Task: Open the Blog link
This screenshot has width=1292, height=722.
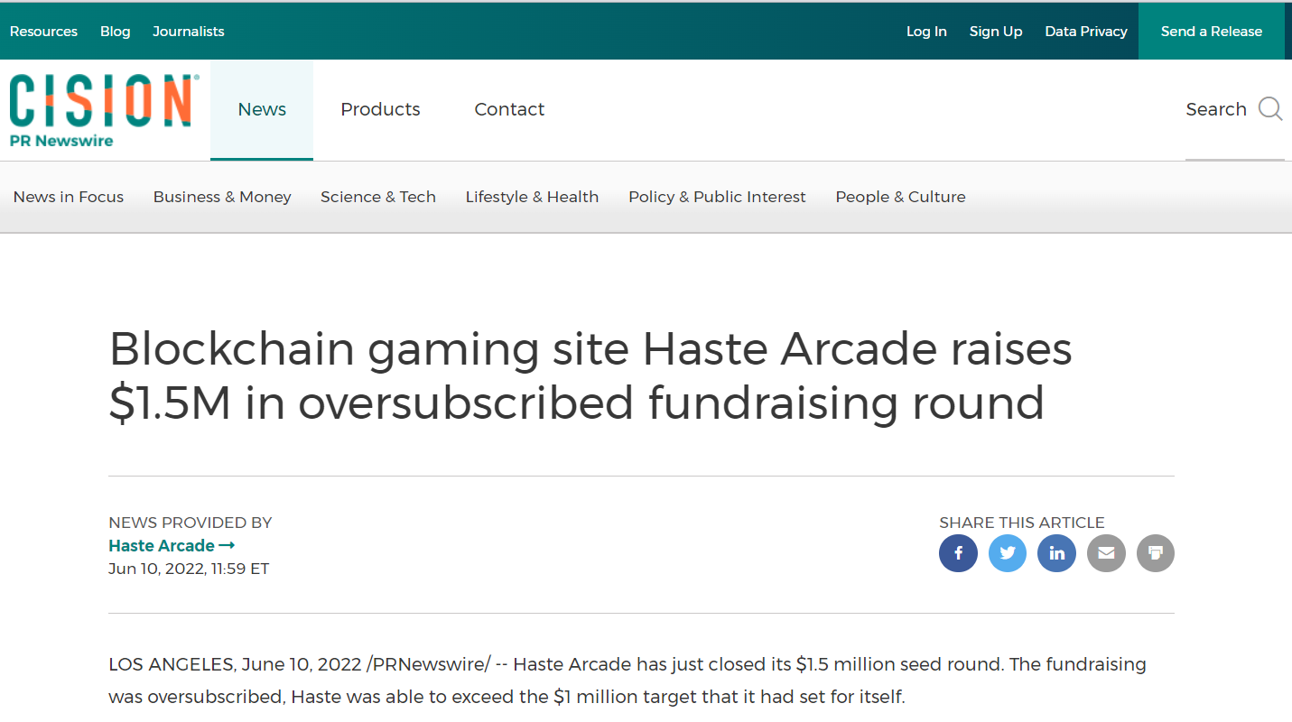Action: (116, 31)
